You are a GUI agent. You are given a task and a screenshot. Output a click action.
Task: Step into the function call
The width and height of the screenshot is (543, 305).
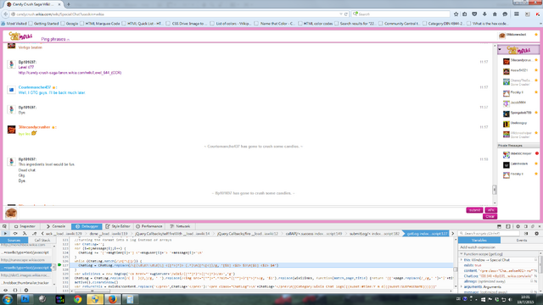(25, 234)
